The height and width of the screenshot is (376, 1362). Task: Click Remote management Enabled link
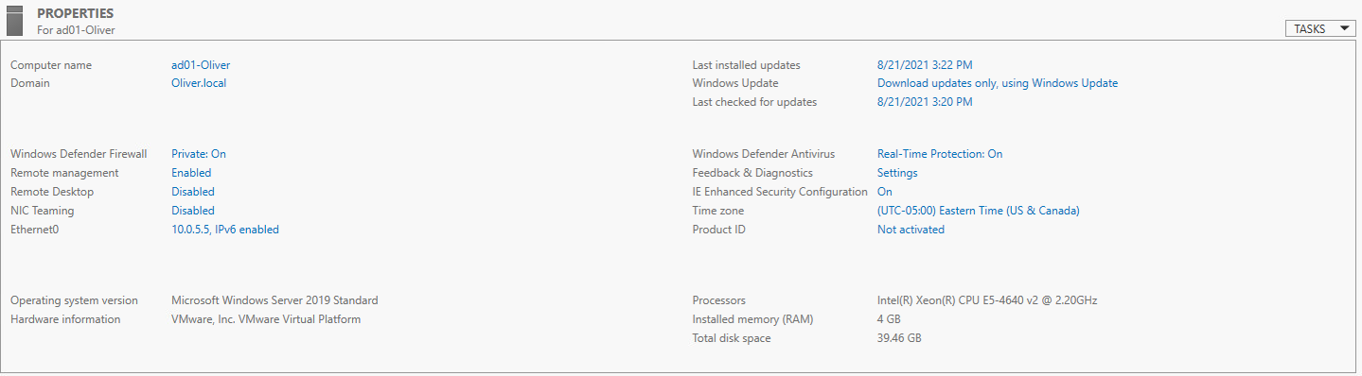coord(191,173)
